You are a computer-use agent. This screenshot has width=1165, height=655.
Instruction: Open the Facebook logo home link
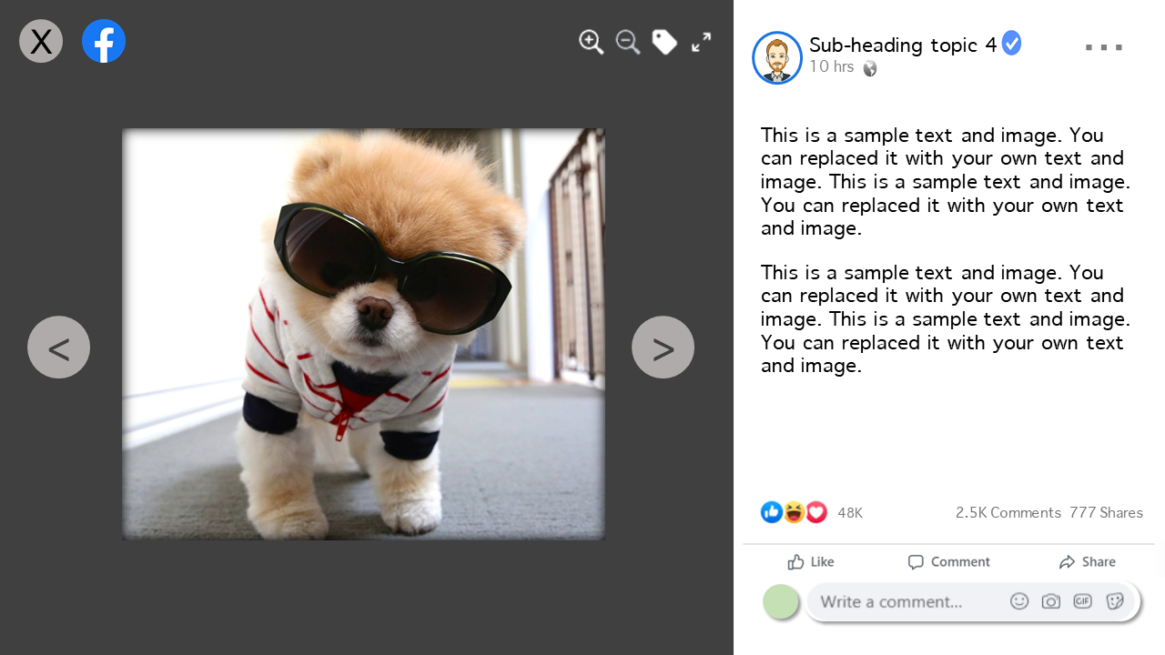(x=104, y=41)
